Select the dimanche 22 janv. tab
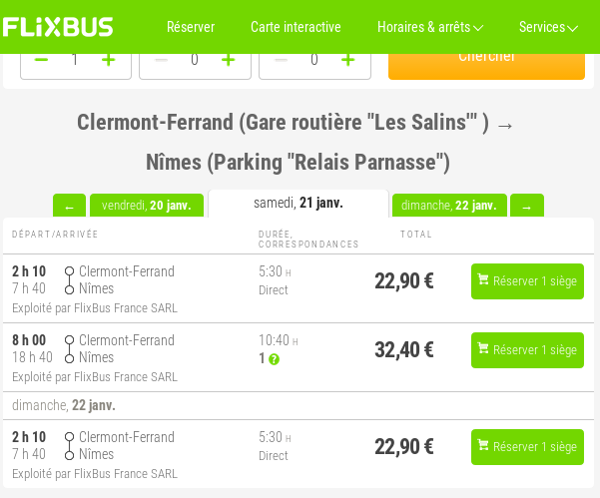600x498 pixels. [x=449, y=206]
